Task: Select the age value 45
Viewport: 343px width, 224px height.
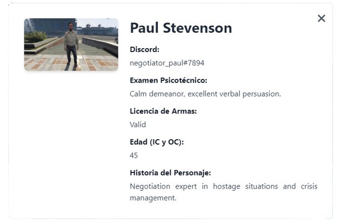Action: click(x=134, y=156)
